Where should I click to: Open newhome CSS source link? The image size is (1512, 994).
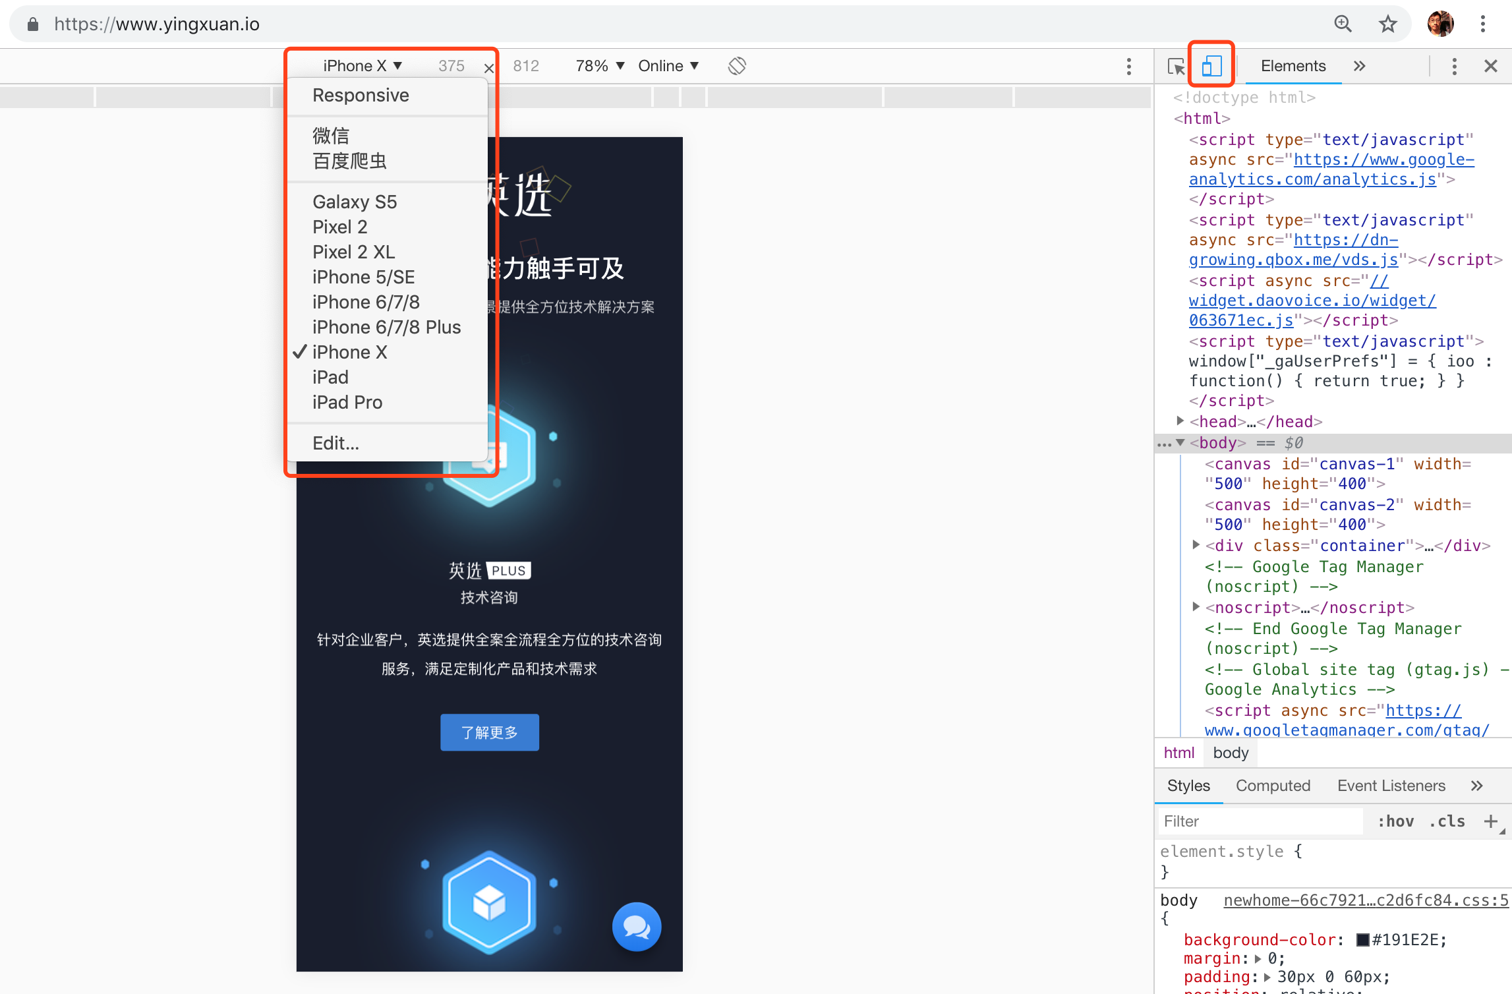[x=1366, y=900]
